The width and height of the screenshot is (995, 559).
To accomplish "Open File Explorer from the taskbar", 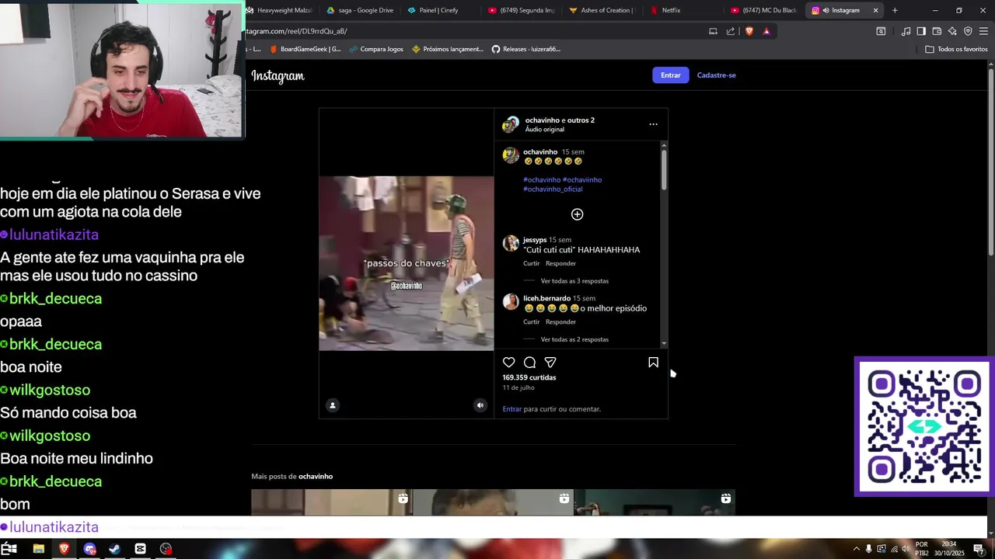I will 38,549.
